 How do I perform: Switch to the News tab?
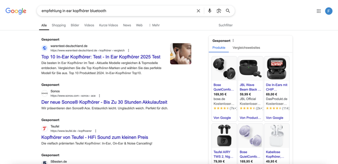(x=127, y=25)
